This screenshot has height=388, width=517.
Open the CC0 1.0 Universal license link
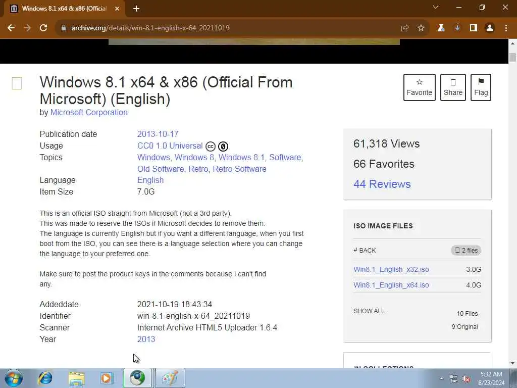tap(170, 146)
